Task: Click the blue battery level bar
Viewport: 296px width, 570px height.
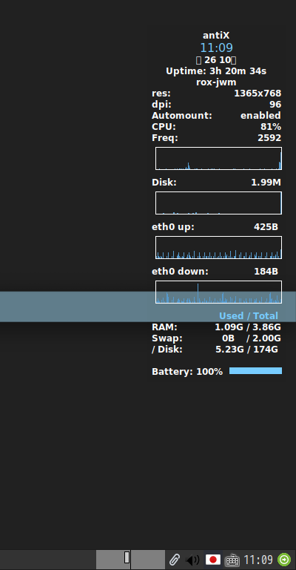Action: click(x=255, y=371)
